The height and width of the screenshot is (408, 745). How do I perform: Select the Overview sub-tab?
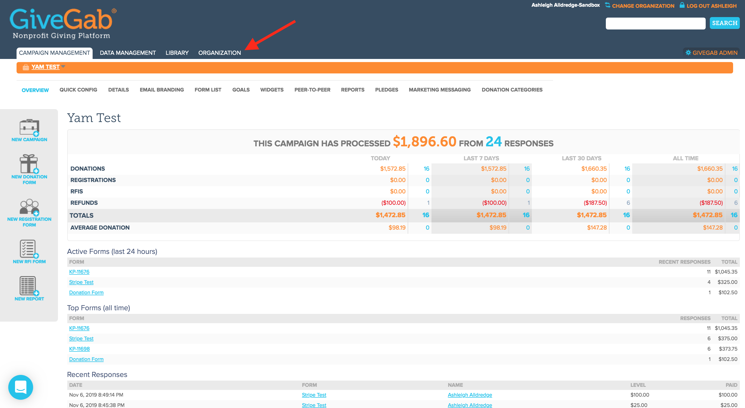tap(35, 90)
